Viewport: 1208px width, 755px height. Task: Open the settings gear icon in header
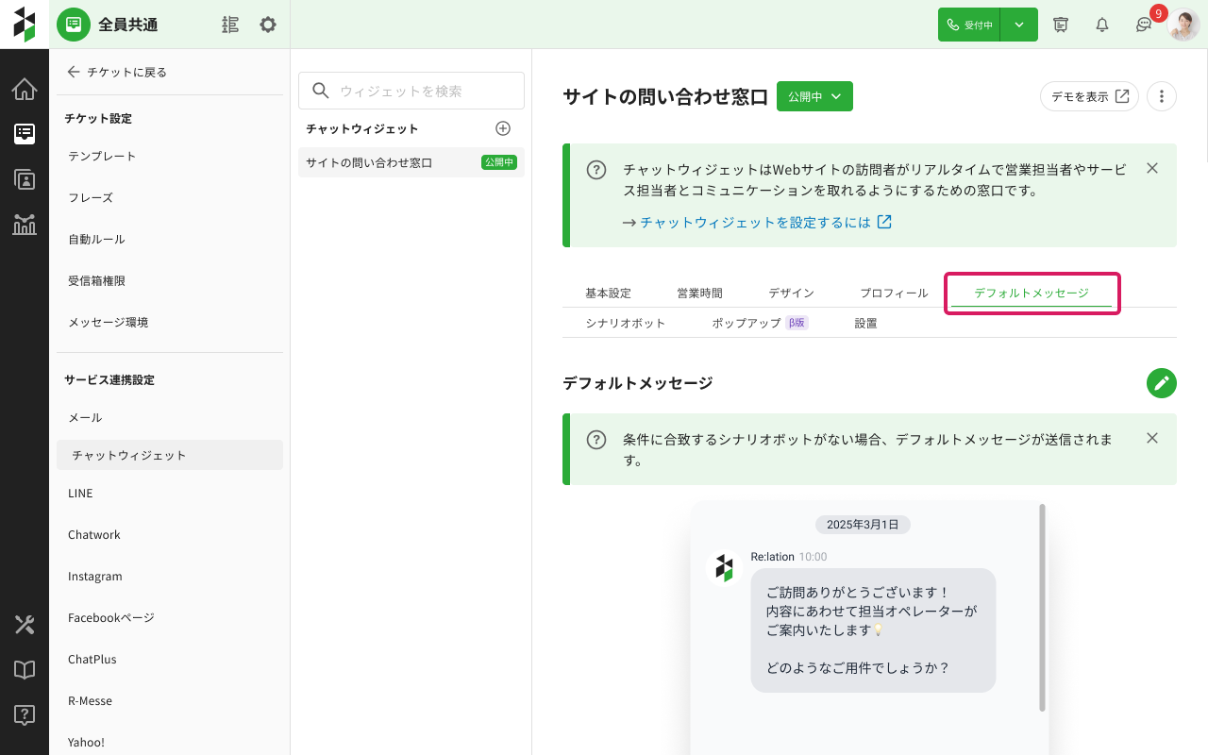click(x=268, y=25)
